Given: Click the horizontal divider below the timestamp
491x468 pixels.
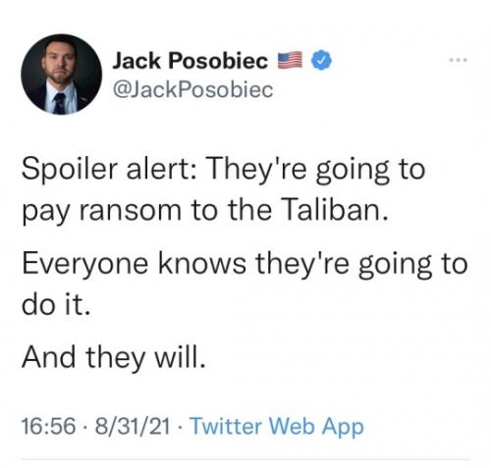Looking at the screenshot, I should 245,459.
